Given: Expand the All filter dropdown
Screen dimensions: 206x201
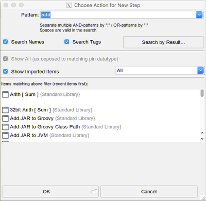Looking at the screenshot, I should [200, 71].
